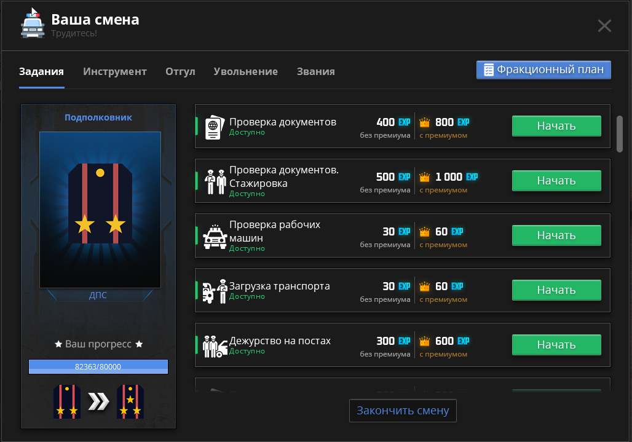Switch to the Отгул tab

coord(180,71)
